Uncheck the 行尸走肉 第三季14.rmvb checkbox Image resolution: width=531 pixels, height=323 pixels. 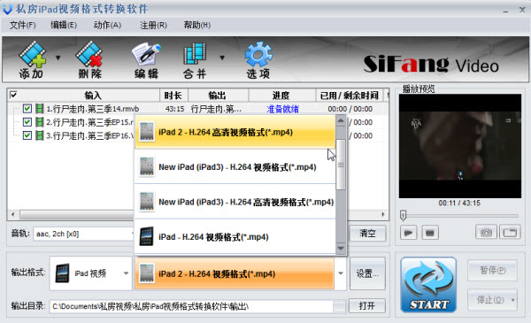[x=27, y=109]
